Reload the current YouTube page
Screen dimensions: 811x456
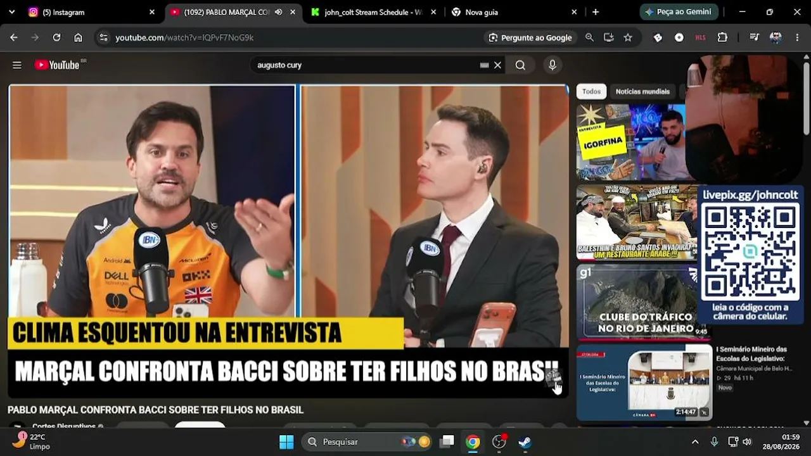coord(56,37)
